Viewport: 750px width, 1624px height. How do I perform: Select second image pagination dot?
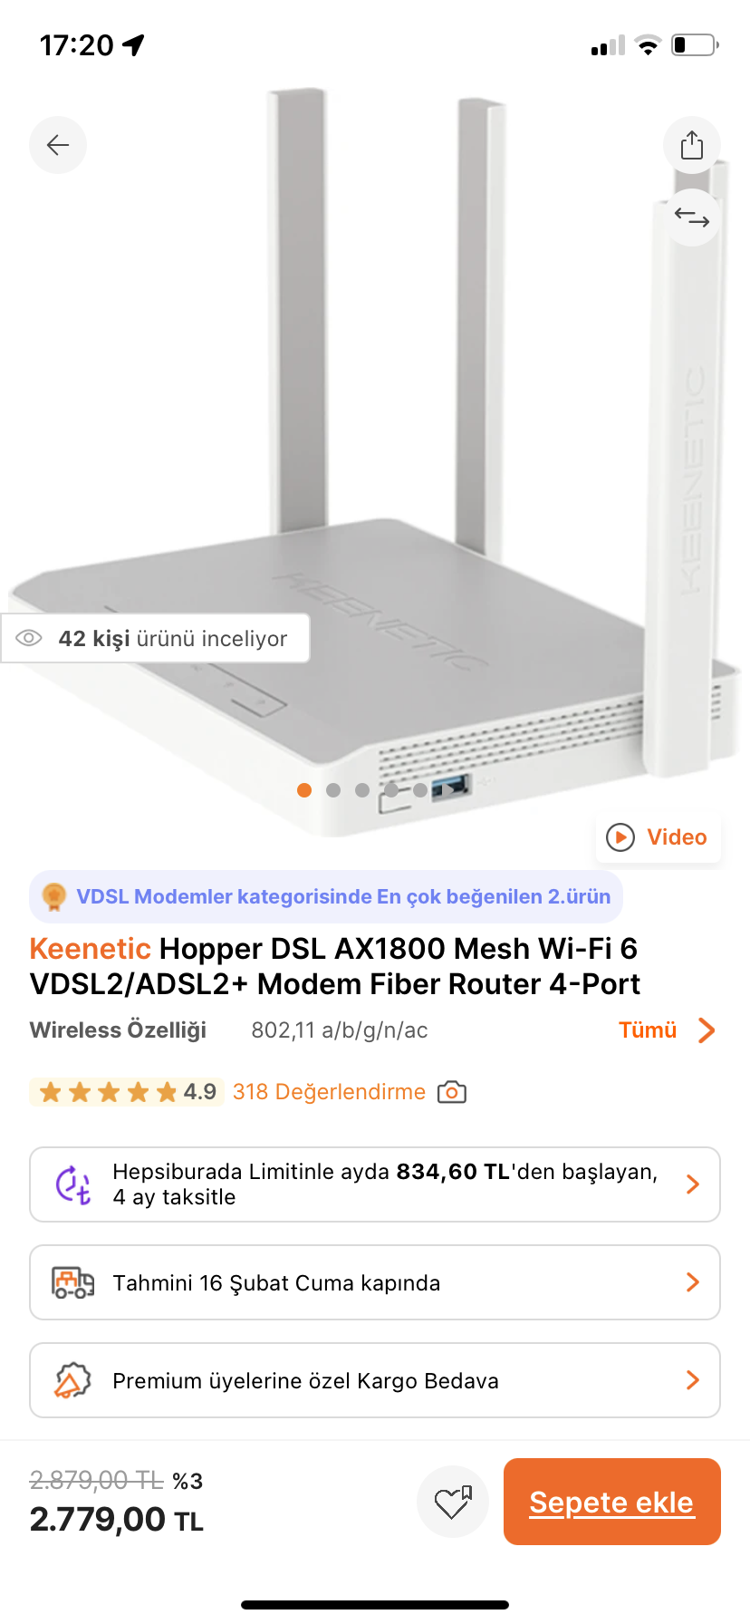click(x=333, y=790)
